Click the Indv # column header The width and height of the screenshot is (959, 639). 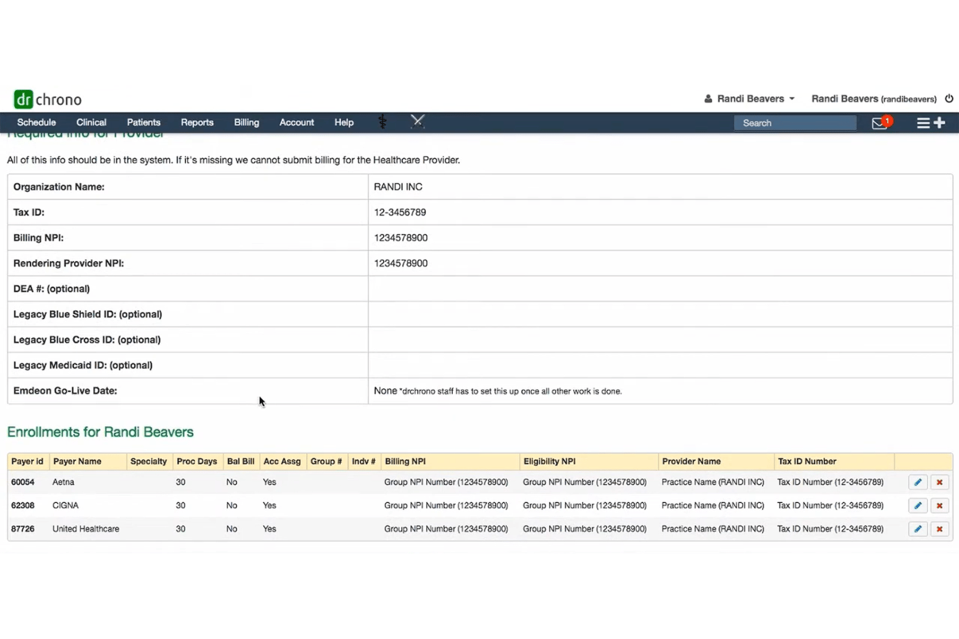364,462
